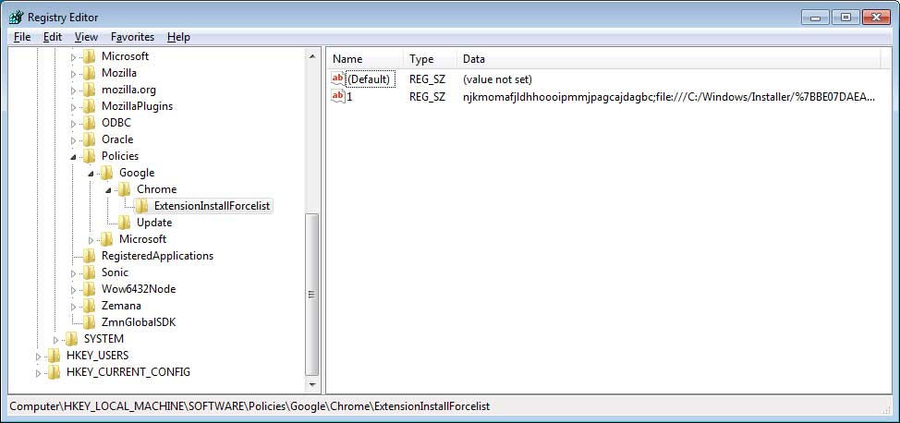Select the ZmnGlobalSDK key label
Image resolution: width=900 pixels, height=423 pixels.
pyautogui.click(x=139, y=322)
